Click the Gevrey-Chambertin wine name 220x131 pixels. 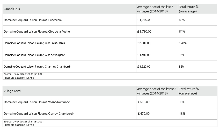pos(39,114)
